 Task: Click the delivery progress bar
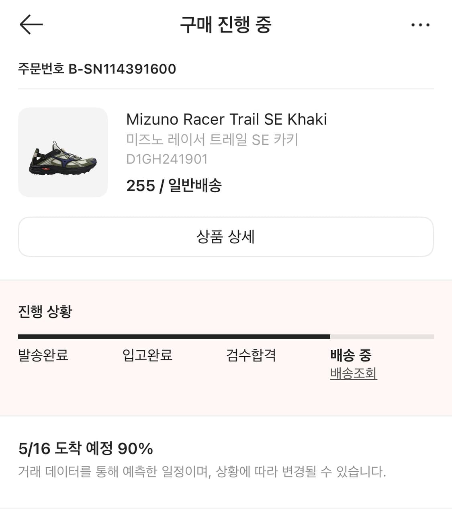174,337
